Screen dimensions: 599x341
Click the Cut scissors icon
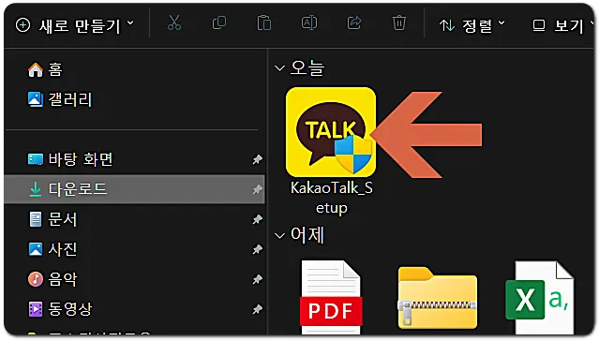click(x=174, y=22)
